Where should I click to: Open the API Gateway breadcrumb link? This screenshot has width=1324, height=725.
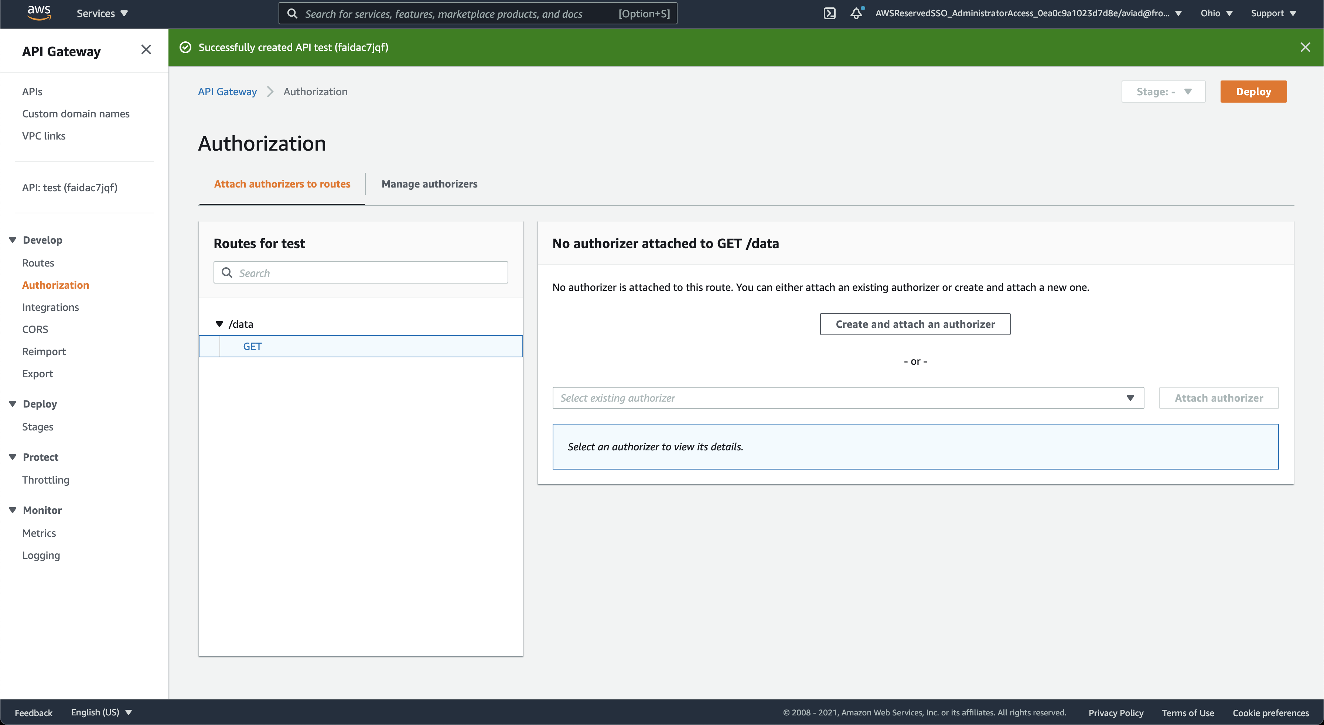click(x=227, y=92)
